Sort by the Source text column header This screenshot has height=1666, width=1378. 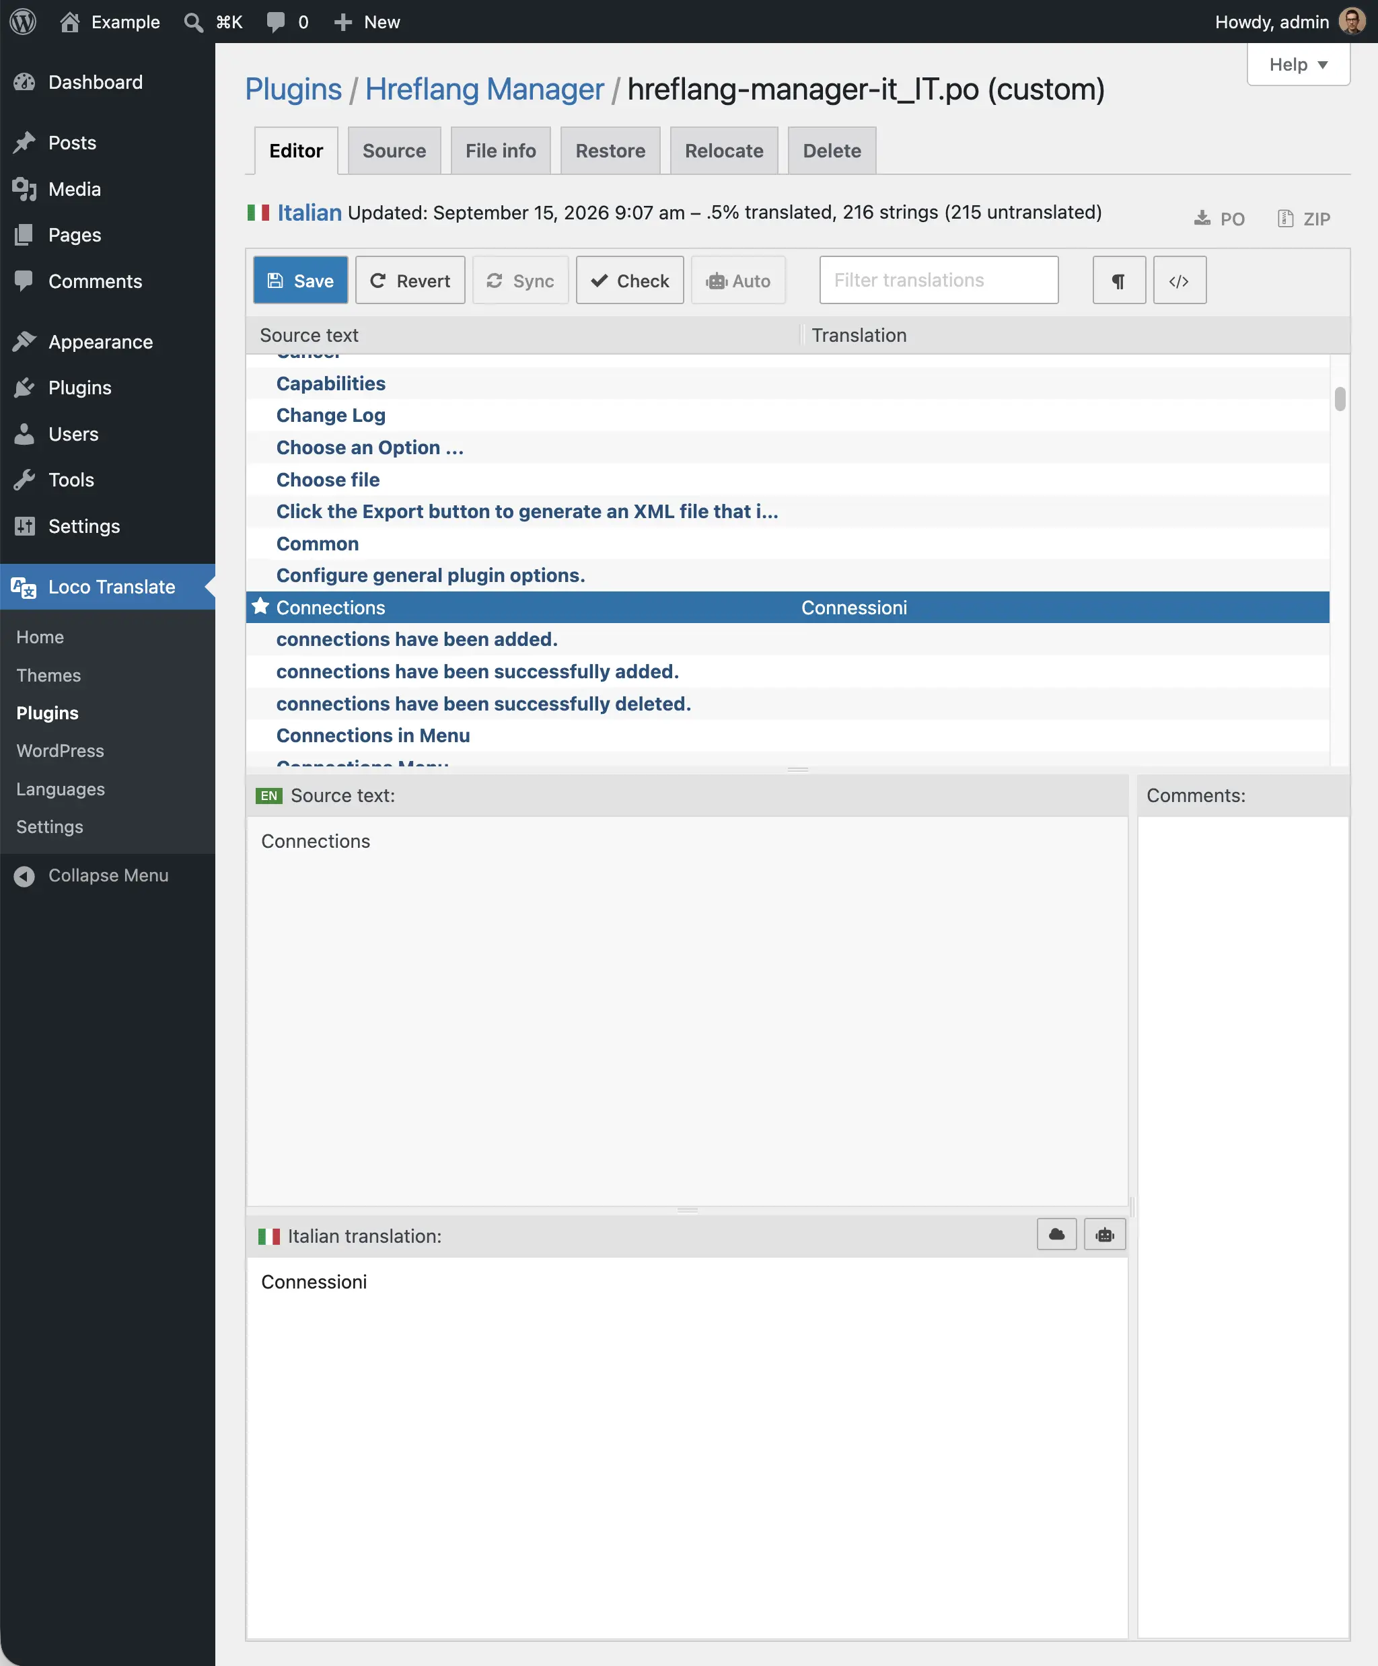310,335
